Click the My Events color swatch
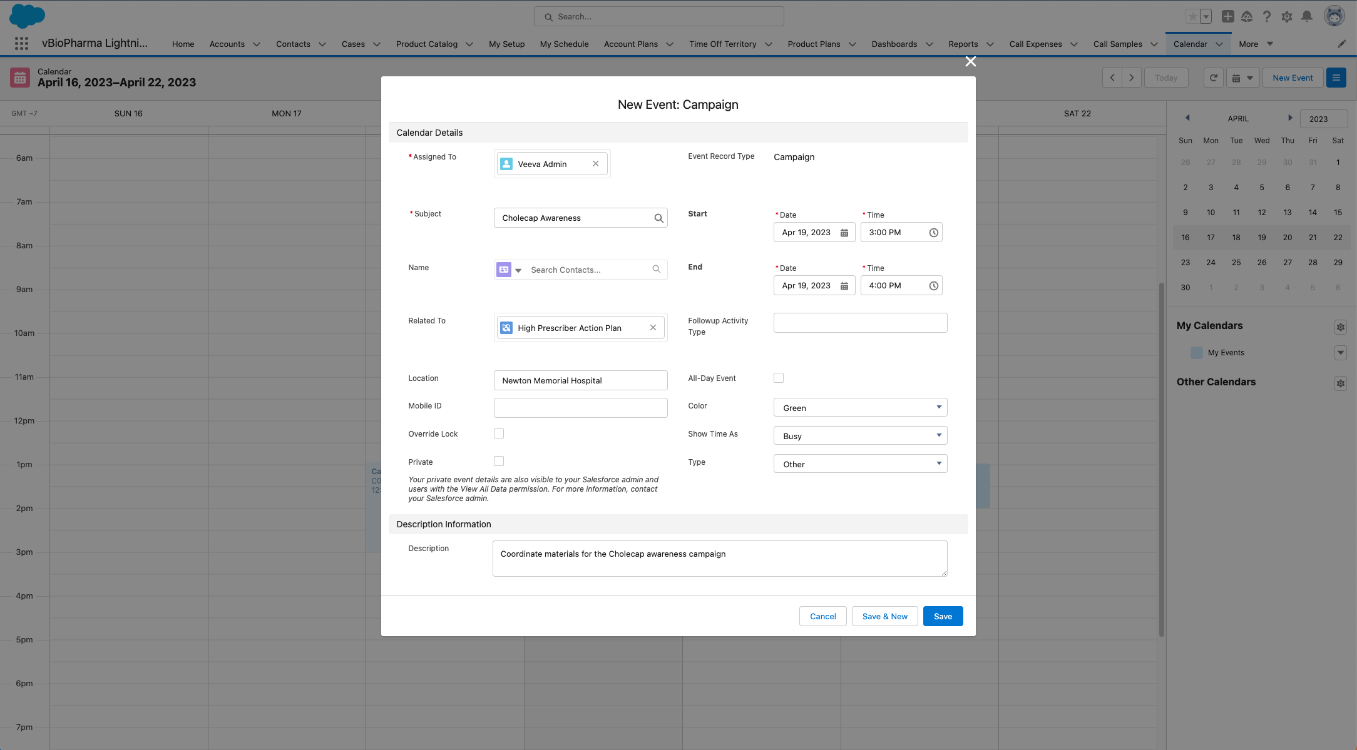Viewport: 1357px width, 750px height. (1196, 353)
